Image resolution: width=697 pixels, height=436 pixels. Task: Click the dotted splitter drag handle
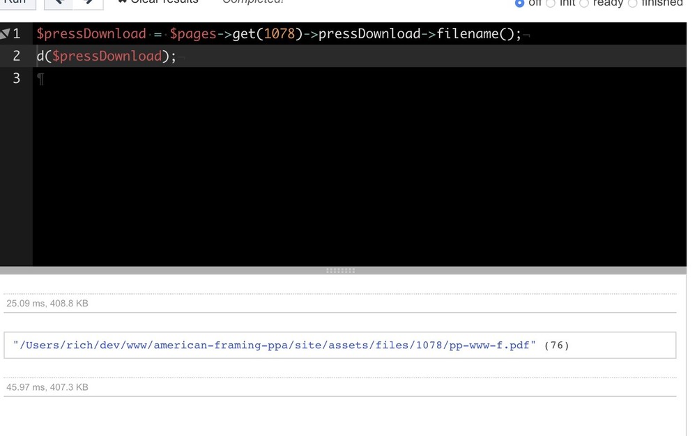coord(339,270)
